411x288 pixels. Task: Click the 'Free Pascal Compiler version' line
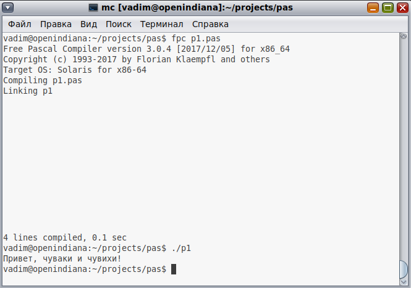[x=146, y=49]
